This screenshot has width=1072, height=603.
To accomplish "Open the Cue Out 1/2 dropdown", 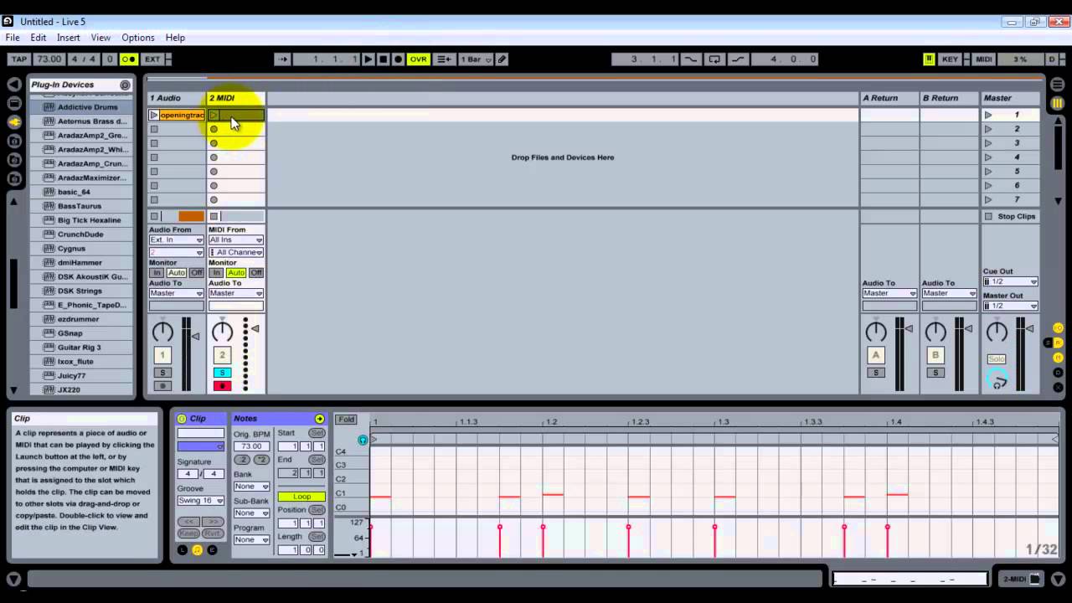I will coord(1010,282).
